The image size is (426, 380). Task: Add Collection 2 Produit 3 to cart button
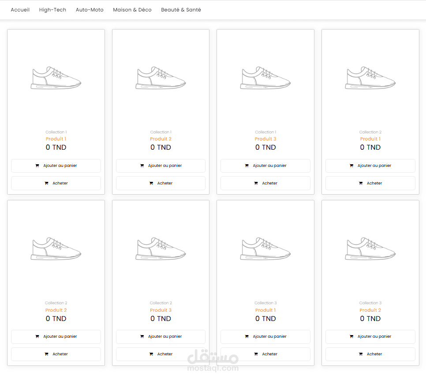pos(161,336)
